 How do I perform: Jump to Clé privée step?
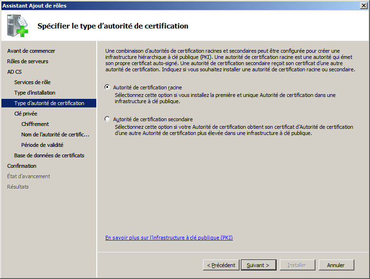tap(26, 114)
